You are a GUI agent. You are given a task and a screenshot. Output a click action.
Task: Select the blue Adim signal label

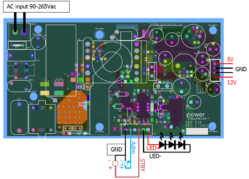point(133,148)
